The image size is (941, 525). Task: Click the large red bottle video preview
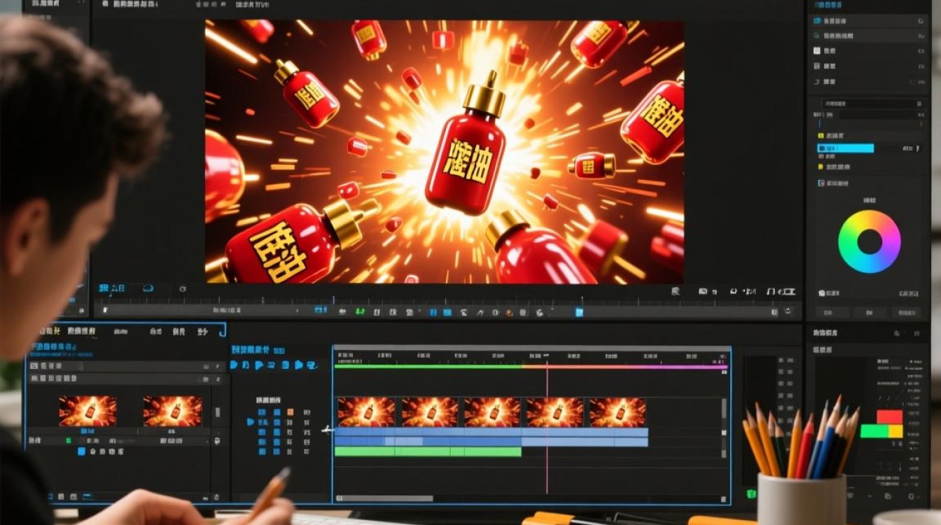(445, 151)
